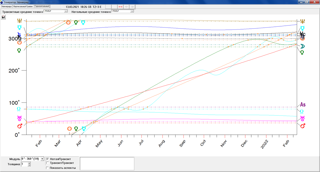The image size is (320, 172).
Task: Click green Venus symbol at chart top
Action: (x=76, y=23)
